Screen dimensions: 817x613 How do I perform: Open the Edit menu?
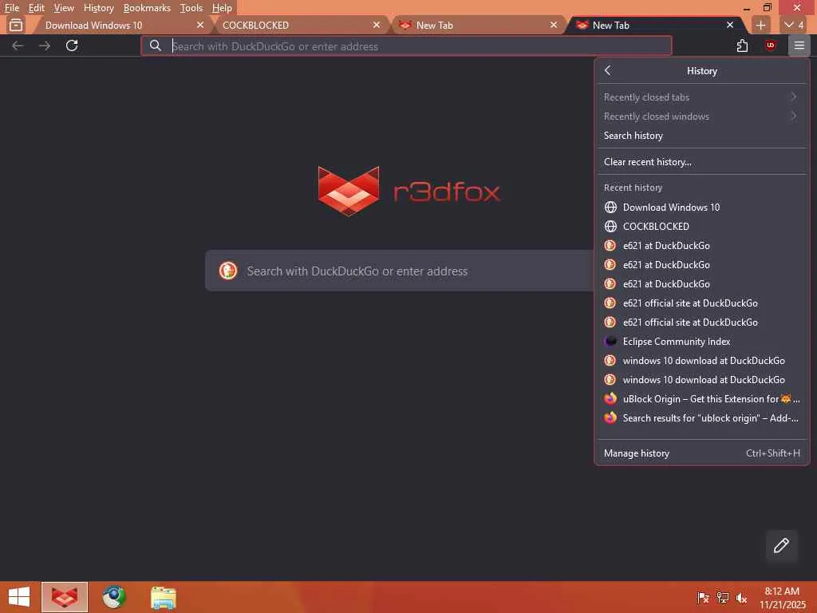click(x=36, y=8)
